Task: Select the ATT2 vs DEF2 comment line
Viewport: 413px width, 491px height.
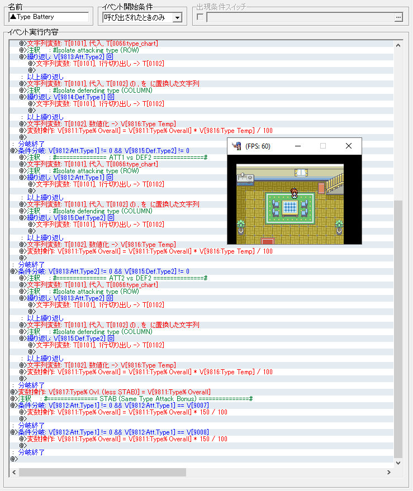Action: [x=202, y=278]
